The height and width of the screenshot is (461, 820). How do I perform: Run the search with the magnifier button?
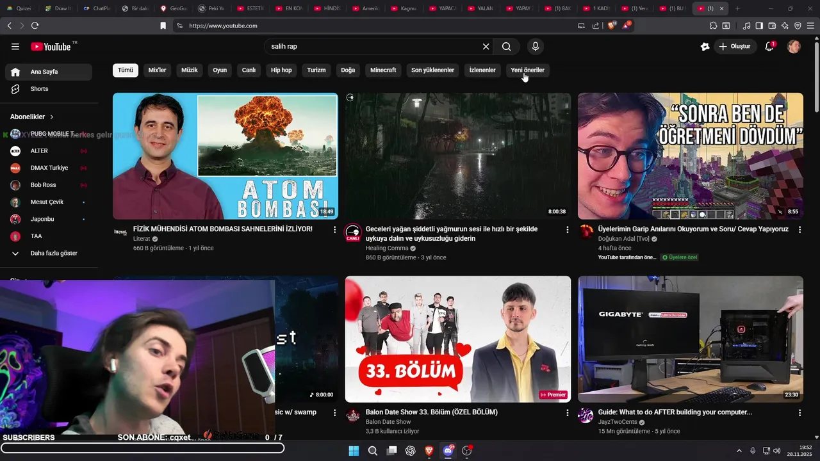point(507,47)
